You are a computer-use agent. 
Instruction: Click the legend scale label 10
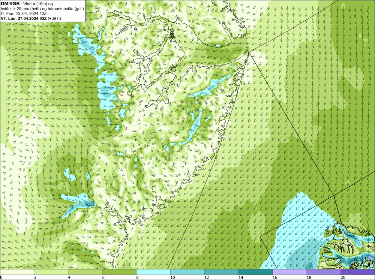point(172,277)
